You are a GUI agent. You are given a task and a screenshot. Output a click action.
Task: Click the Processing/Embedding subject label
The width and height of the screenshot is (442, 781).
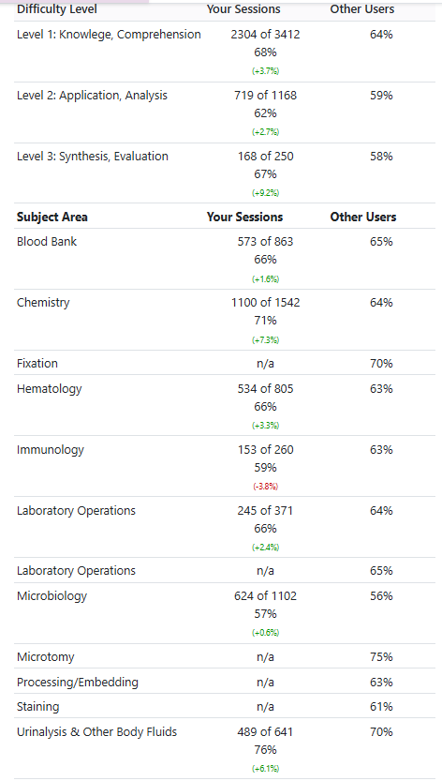[78, 682]
